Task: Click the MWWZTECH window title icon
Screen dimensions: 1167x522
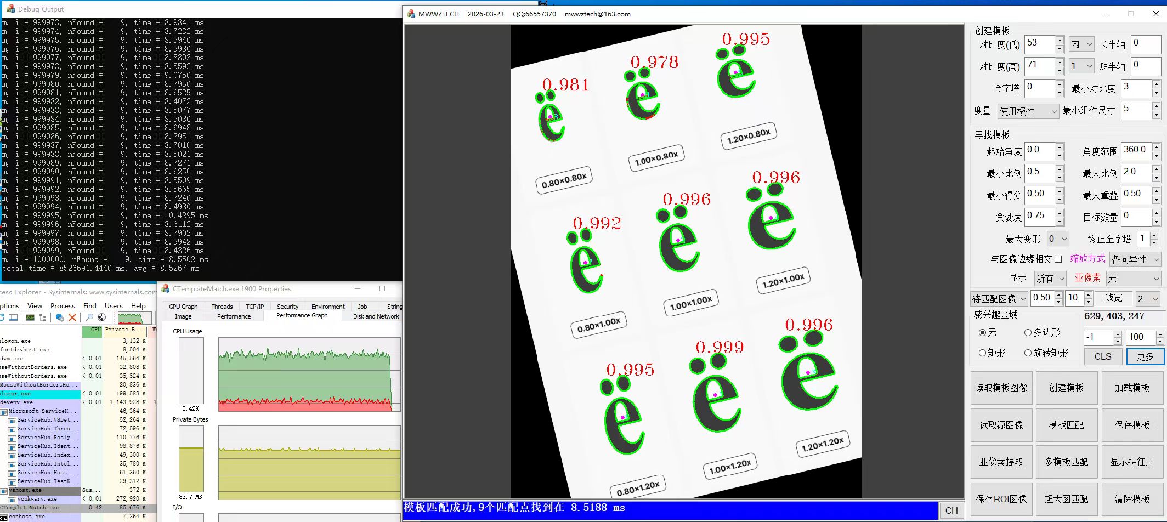Action: click(411, 14)
